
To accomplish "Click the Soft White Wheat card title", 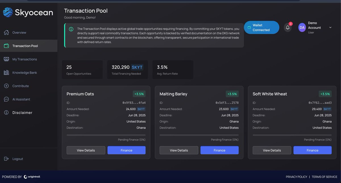I will tap(270, 94).
